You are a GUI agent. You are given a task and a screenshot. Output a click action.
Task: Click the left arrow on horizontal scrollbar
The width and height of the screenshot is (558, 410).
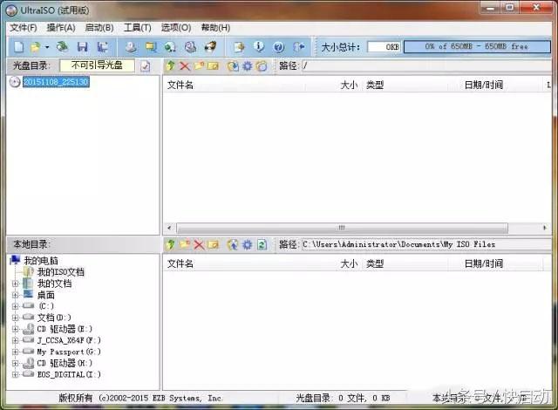coord(169,228)
